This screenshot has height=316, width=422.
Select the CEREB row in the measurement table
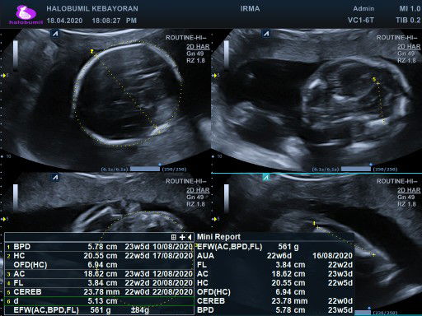99,292
